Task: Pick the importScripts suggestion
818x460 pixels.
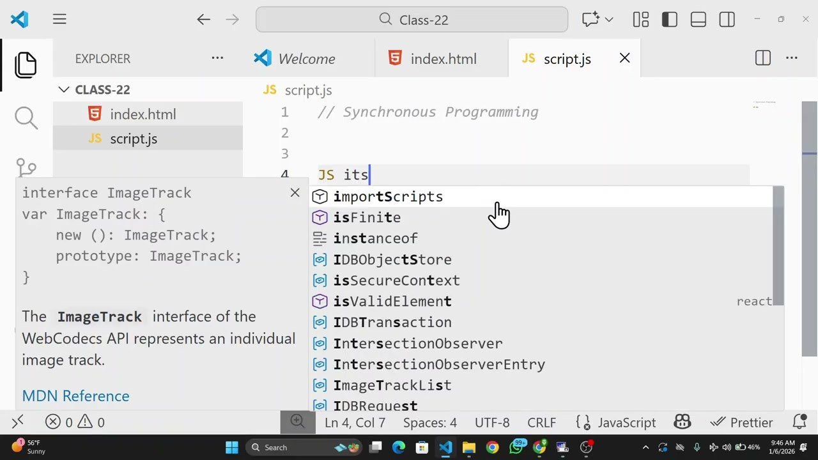Action: (x=541, y=197)
